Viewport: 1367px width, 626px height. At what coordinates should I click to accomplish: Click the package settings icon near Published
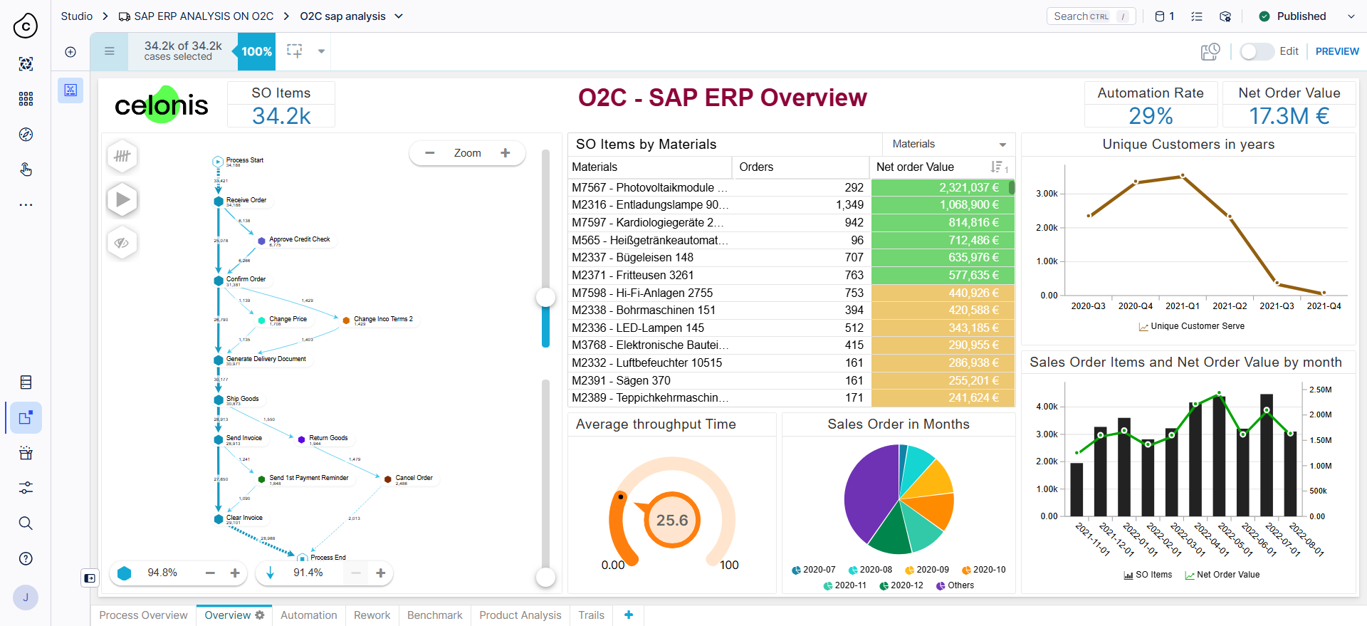coord(1225,16)
